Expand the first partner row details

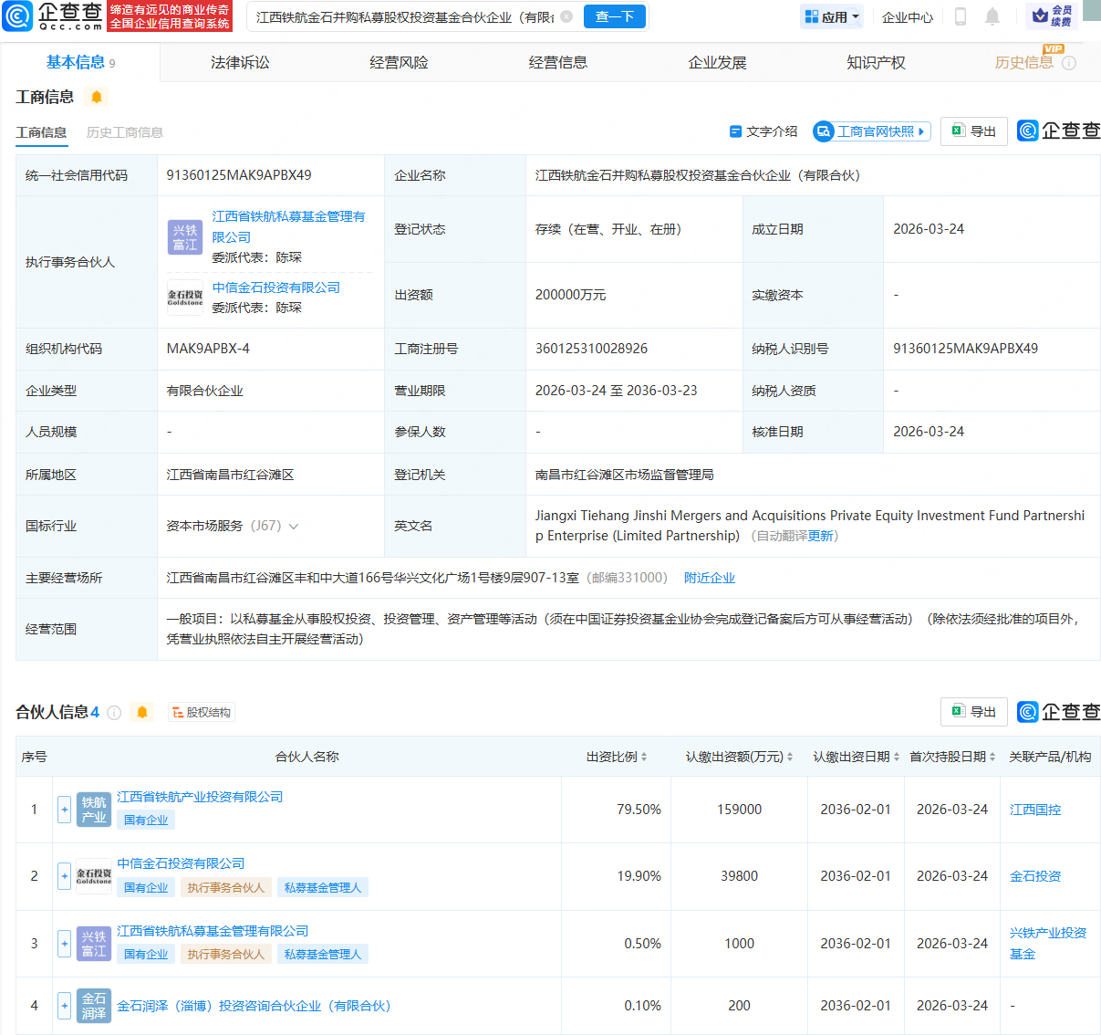(64, 809)
